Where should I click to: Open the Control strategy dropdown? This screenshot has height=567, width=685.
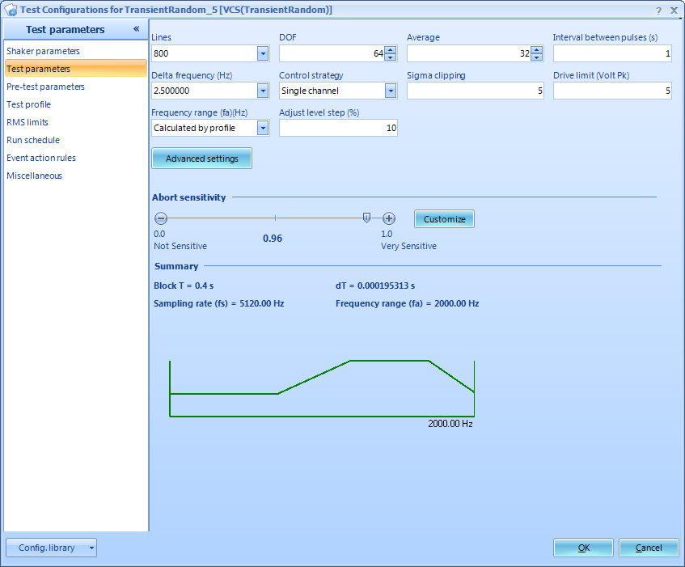coord(391,91)
